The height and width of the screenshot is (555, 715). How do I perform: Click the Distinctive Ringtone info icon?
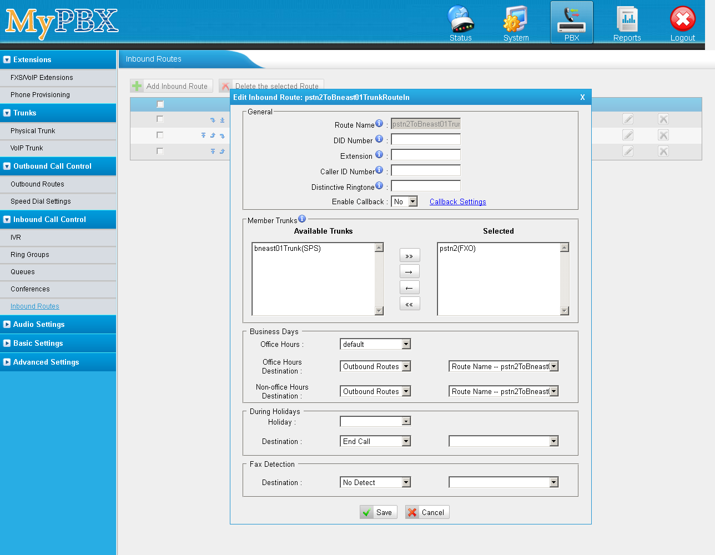click(x=379, y=185)
